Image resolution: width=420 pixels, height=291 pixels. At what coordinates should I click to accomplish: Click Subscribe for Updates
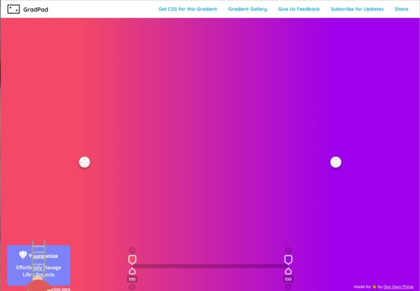(357, 9)
